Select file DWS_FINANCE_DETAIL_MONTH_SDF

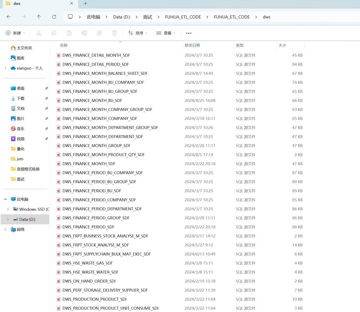pos(96,55)
